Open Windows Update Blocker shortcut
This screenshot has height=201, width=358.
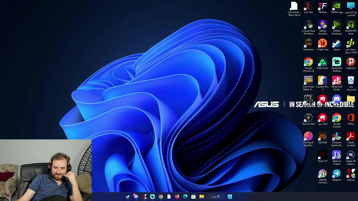(337, 139)
